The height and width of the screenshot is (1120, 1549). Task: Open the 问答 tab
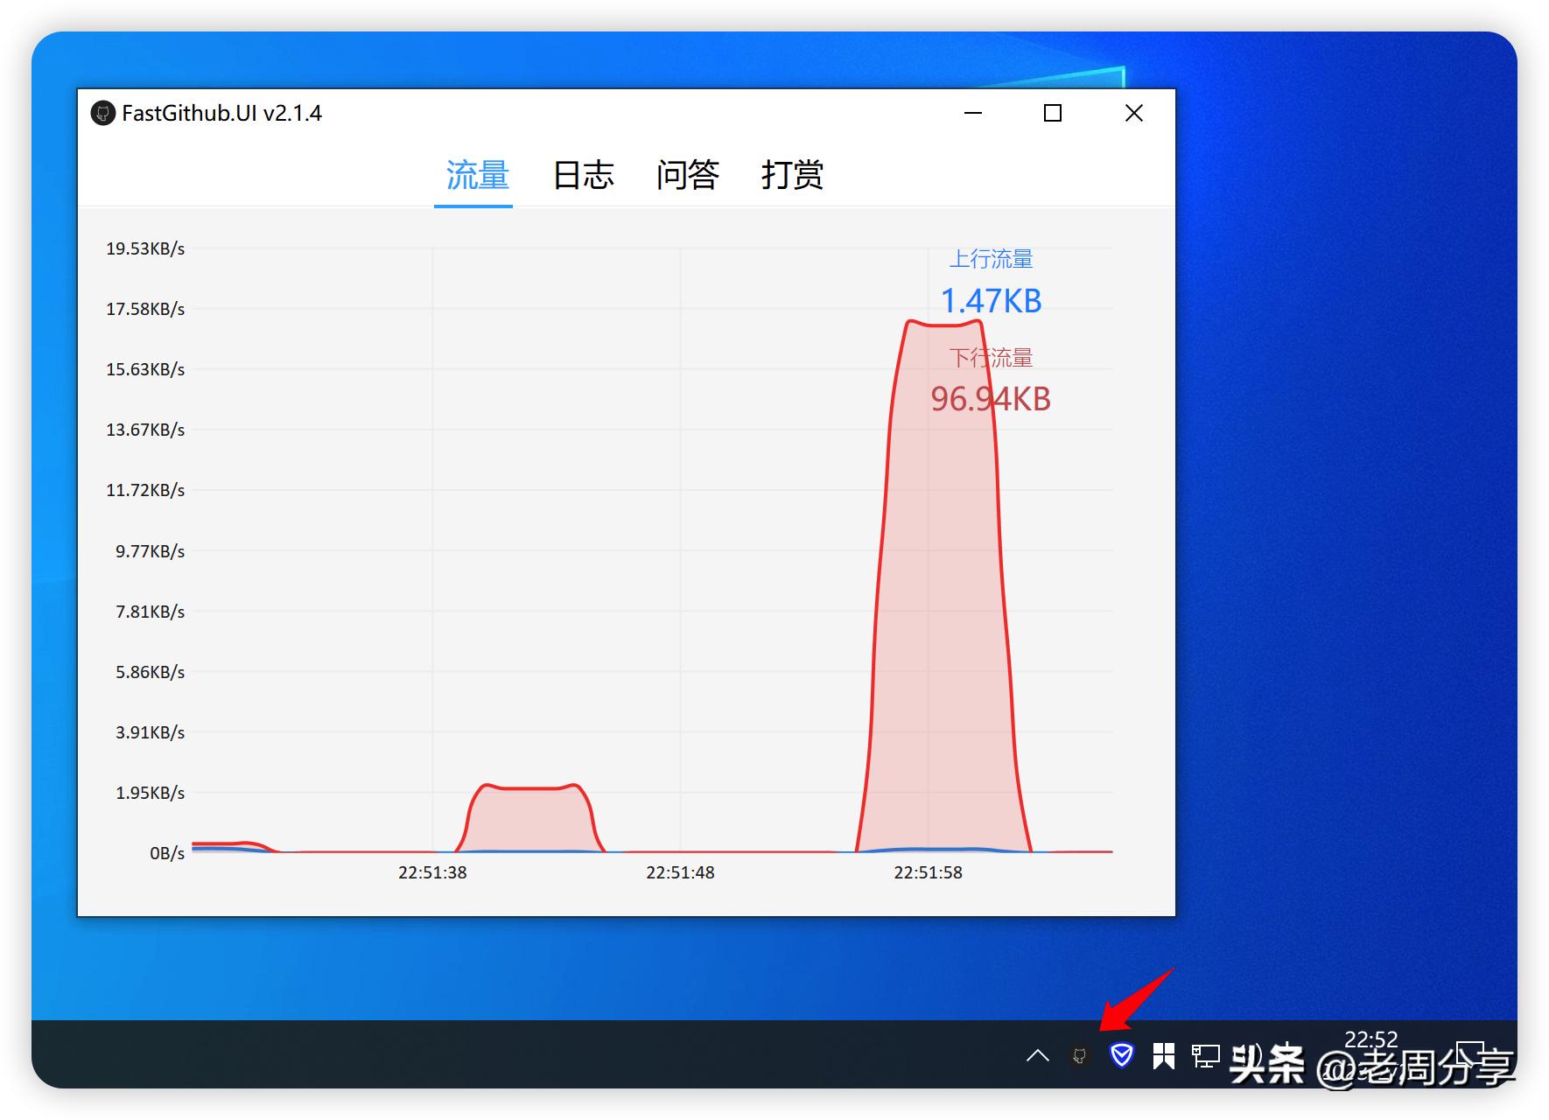(x=689, y=175)
